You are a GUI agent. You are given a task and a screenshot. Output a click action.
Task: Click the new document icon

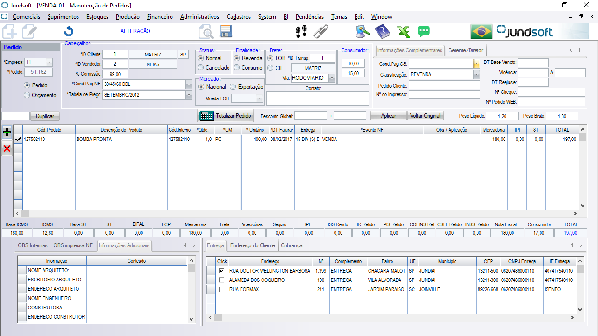10,31
